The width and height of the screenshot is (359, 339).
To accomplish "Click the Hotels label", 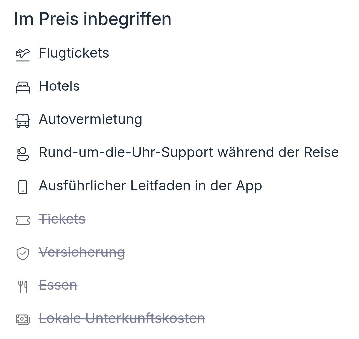I will point(59,86).
